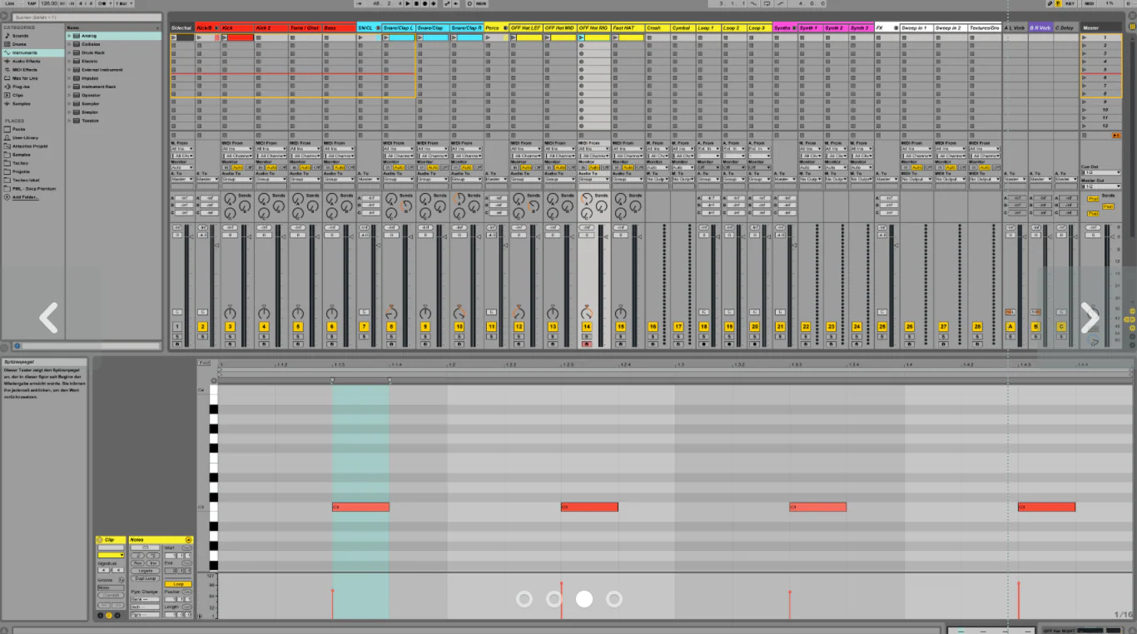The height and width of the screenshot is (634, 1137).
Task: Launch the Snare/Clap L clip slot
Action: pos(386,37)
